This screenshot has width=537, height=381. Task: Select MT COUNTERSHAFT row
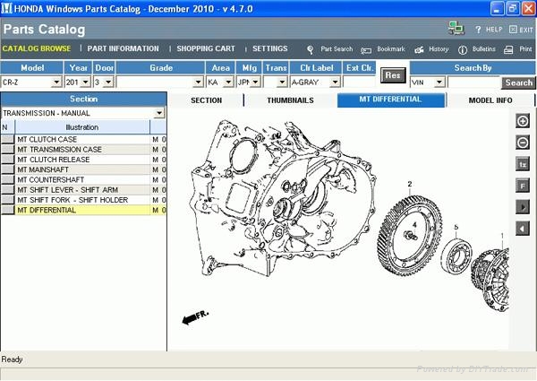[83, 179]
